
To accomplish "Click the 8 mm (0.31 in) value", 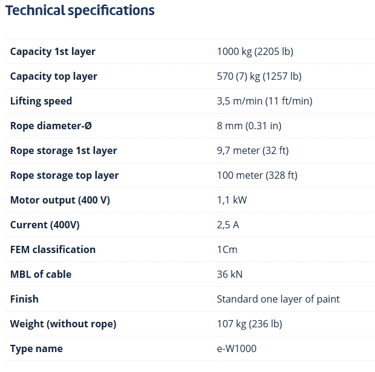I will pos(249,126).
